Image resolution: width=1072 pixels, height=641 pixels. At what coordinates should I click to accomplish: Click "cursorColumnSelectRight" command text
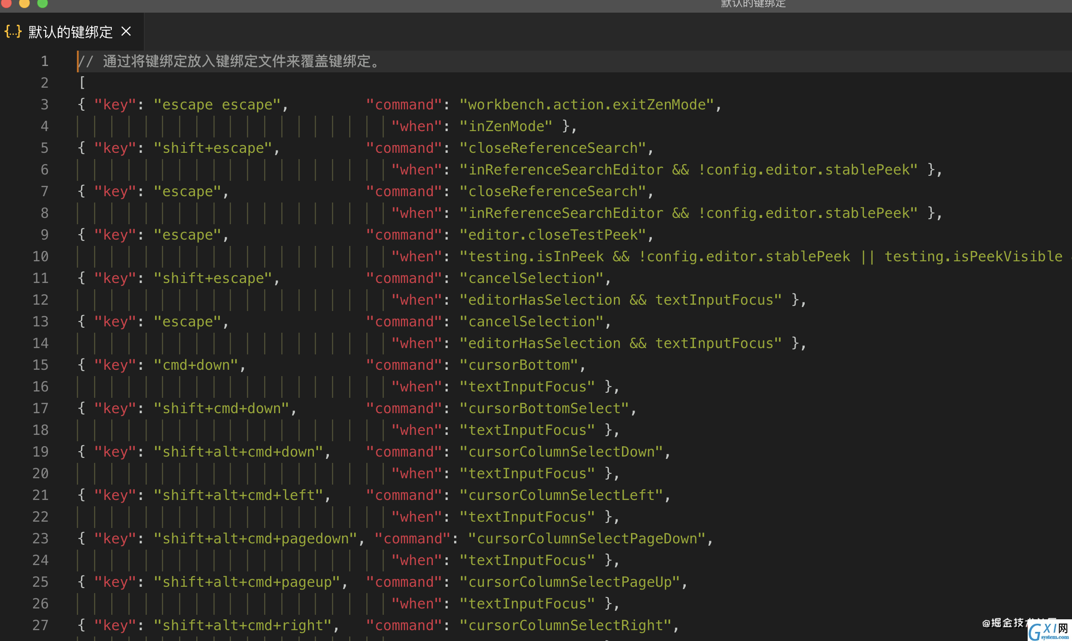tap(565, 625)
